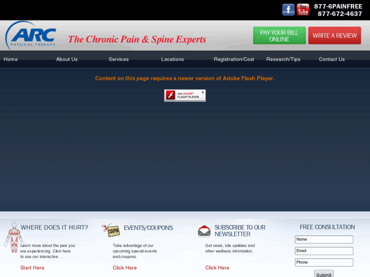Viewport: 370px width, 277px height.
Task: Click Pay Your Bill Online button
Action: tap(279, 36)
